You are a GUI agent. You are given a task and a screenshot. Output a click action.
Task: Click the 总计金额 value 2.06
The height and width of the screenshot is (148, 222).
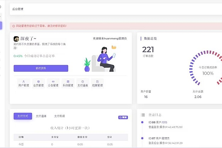coord(198,97)
